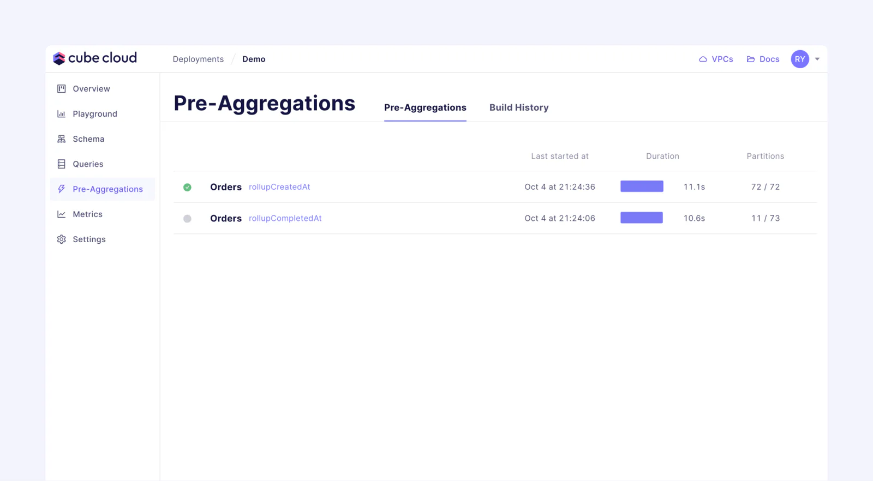The image size is (873, 481).
Task: Select the Pre-Aggregations tab
Action: (425, 107)
